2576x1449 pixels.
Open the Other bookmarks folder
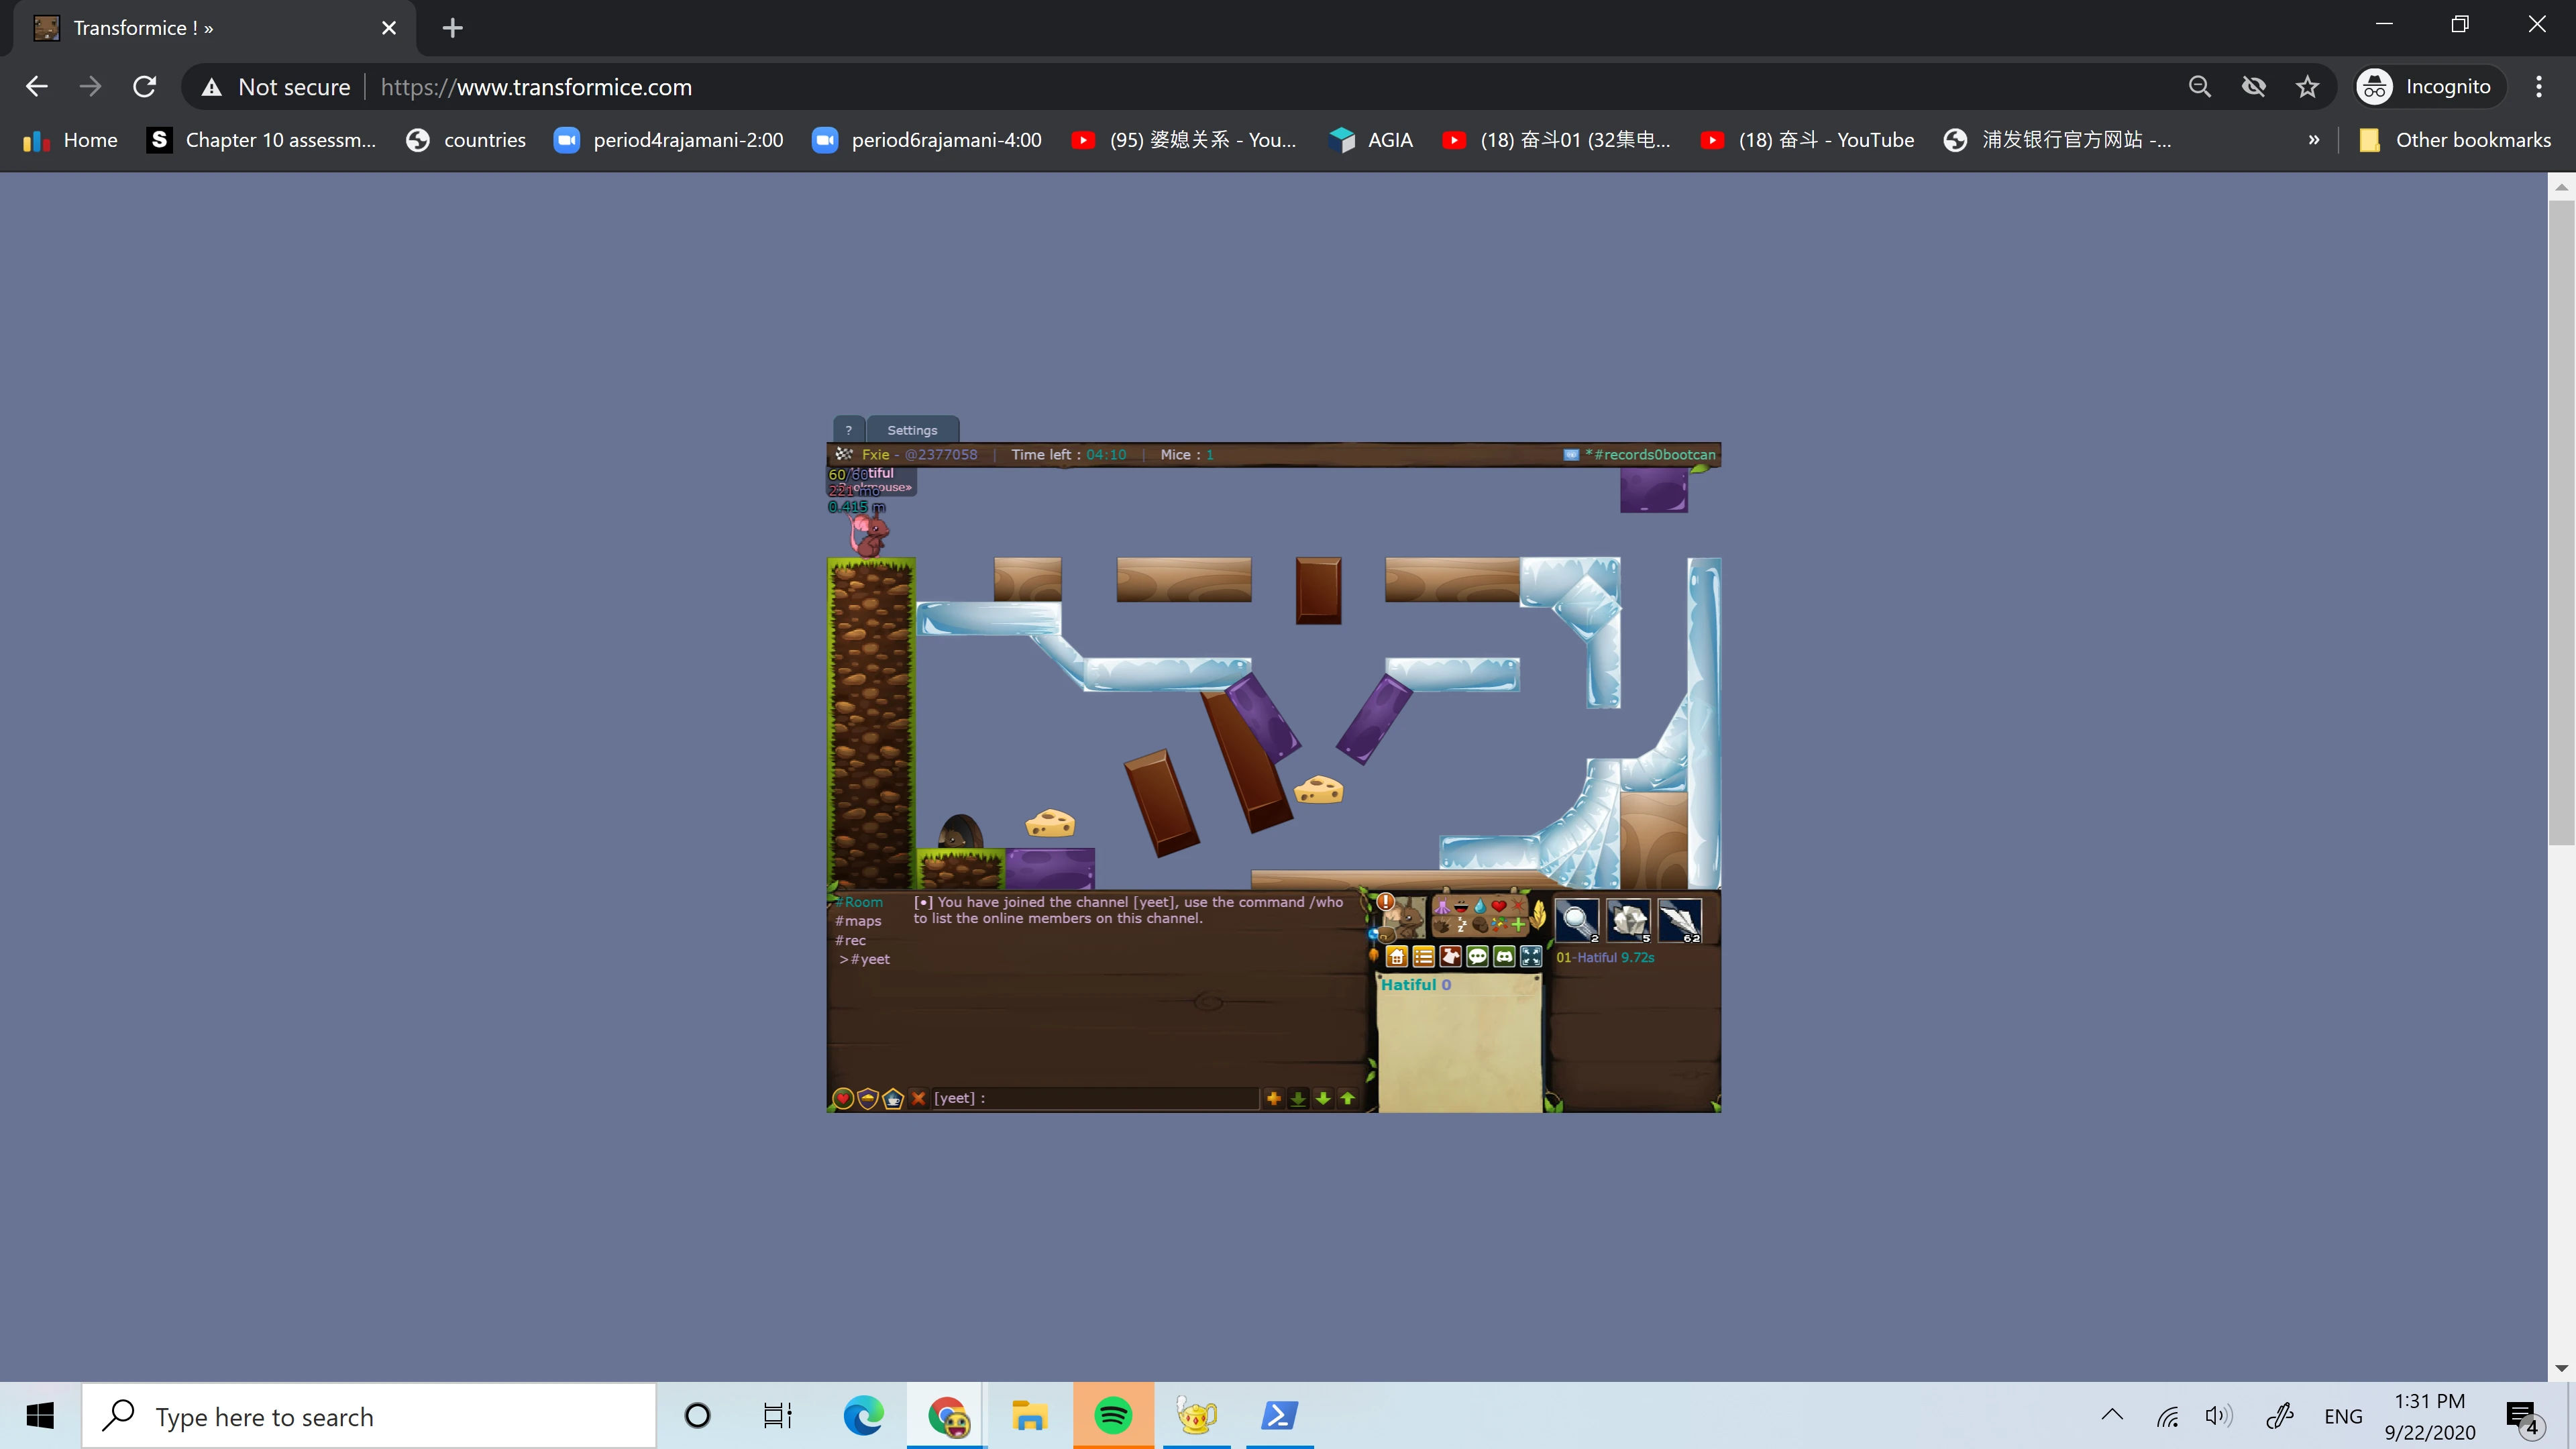[x=2455, y=140]
